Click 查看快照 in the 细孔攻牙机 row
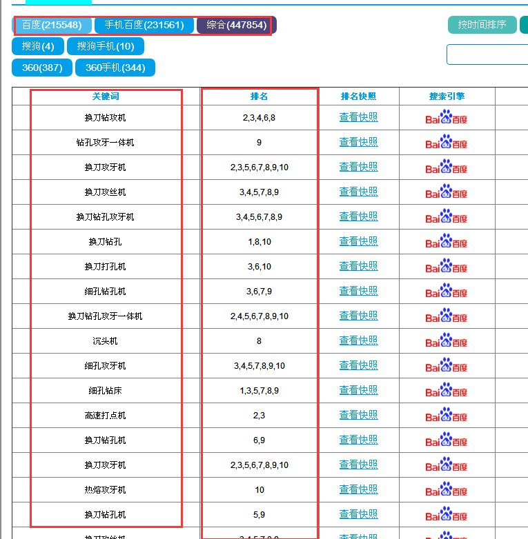This screenshot has height=539, width=528. coord(358,365)
